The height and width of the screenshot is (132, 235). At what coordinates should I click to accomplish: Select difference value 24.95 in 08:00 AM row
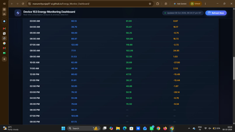click(176, 51)
